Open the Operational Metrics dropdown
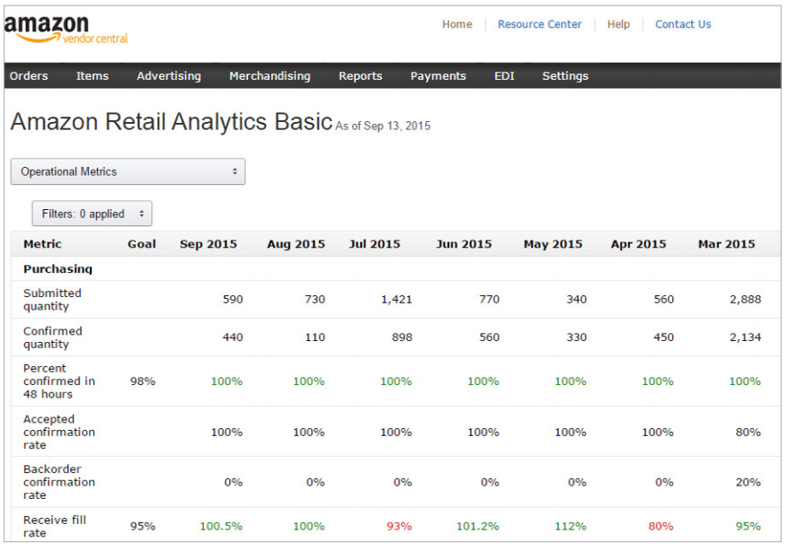Image resolution: width=789 pixels, height=551 pixels. click(x=128, y=171)
